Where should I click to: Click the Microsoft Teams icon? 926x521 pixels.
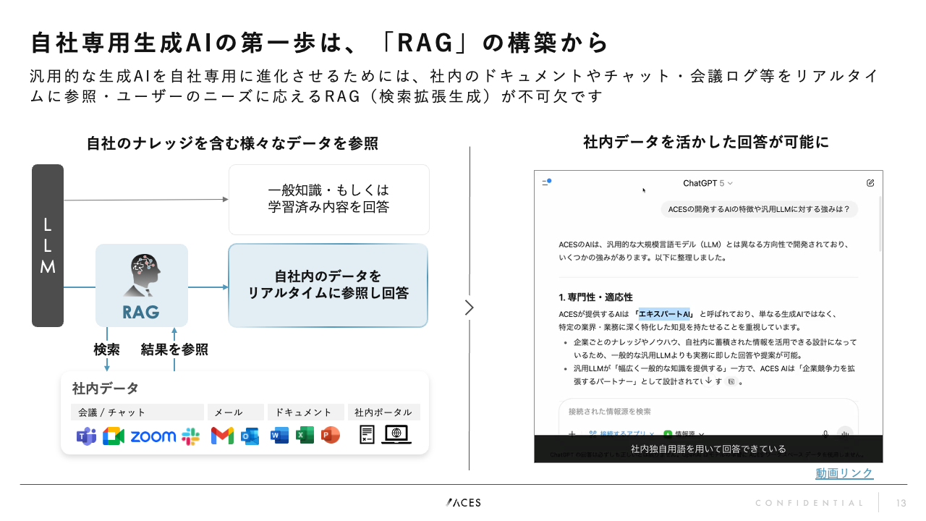87,436
